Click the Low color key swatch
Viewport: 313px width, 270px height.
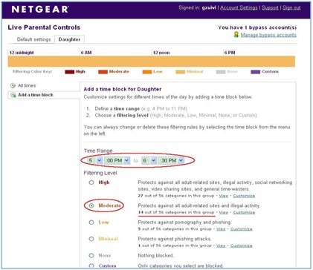click(147, 72)
